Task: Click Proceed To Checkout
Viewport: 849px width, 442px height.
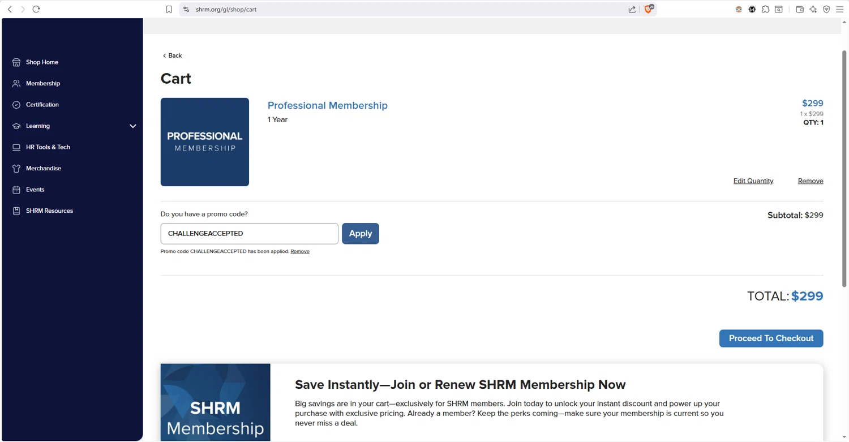Action: pyautogui.click(x=771, y=338)
